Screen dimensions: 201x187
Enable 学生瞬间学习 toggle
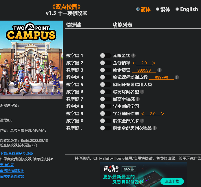pyautogui.click(x=106, y=106)
